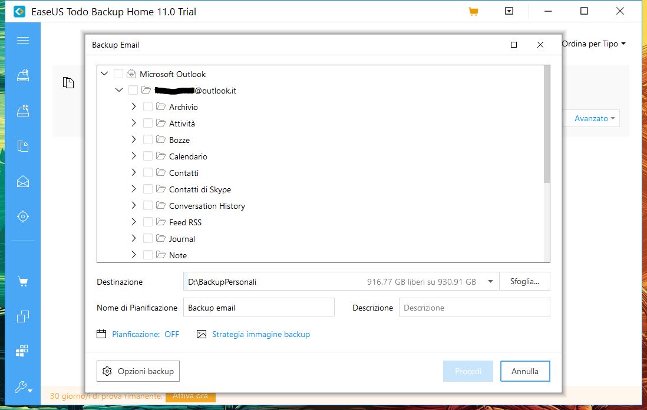This screenshot has height=410, width=647.
Task: Click the file copy icon behind the dialog
Action: point(68,82)
